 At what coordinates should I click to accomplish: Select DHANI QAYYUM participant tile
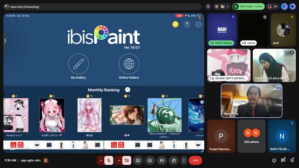(229, 65)
